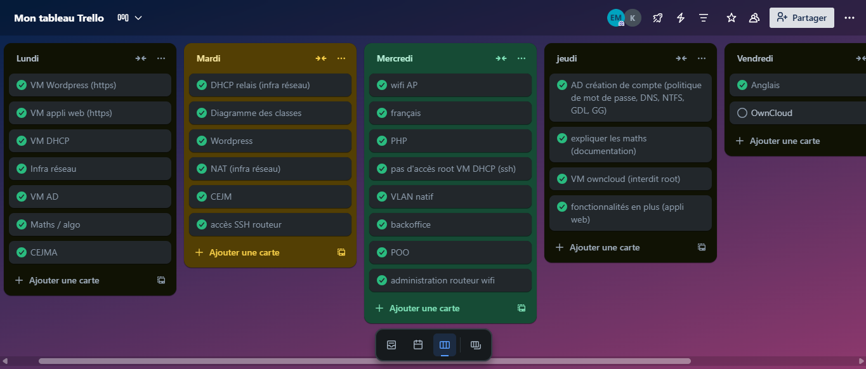This screenshot has width=866, height=369.
Task: Click the switch boards icon in the bottom bar
Action: pos(476,345)
